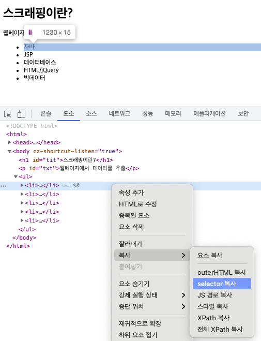Switch to the 요소 tab

(69, 113)
